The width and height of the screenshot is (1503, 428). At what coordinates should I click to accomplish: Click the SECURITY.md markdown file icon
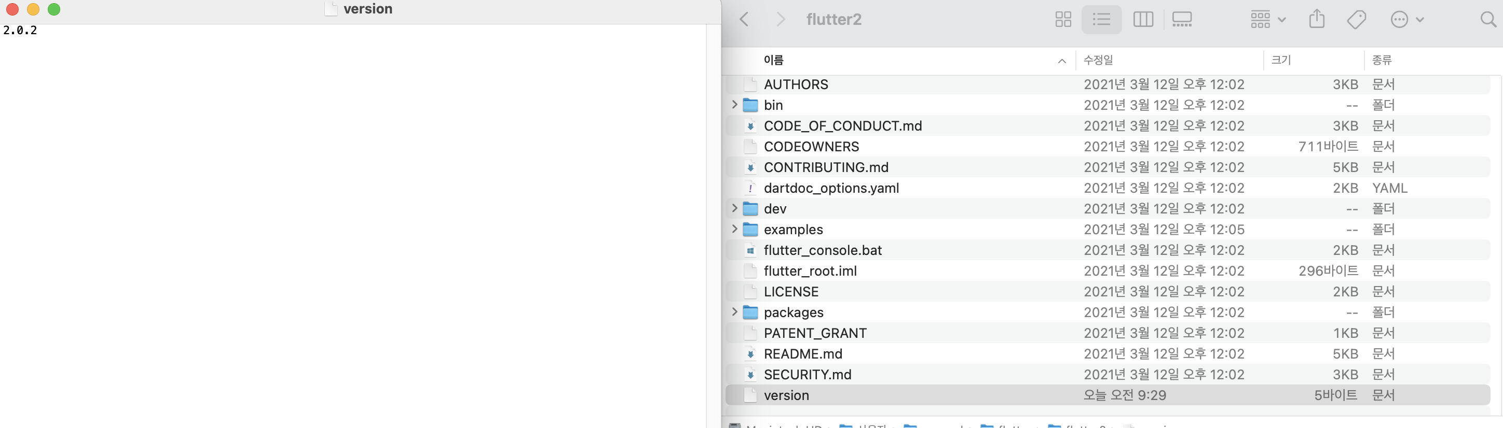750,375
